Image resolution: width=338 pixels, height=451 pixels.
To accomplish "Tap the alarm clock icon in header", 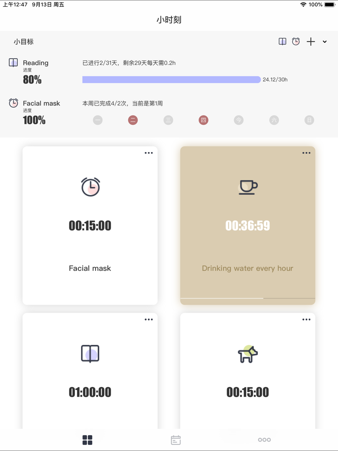I will [296, 42].
